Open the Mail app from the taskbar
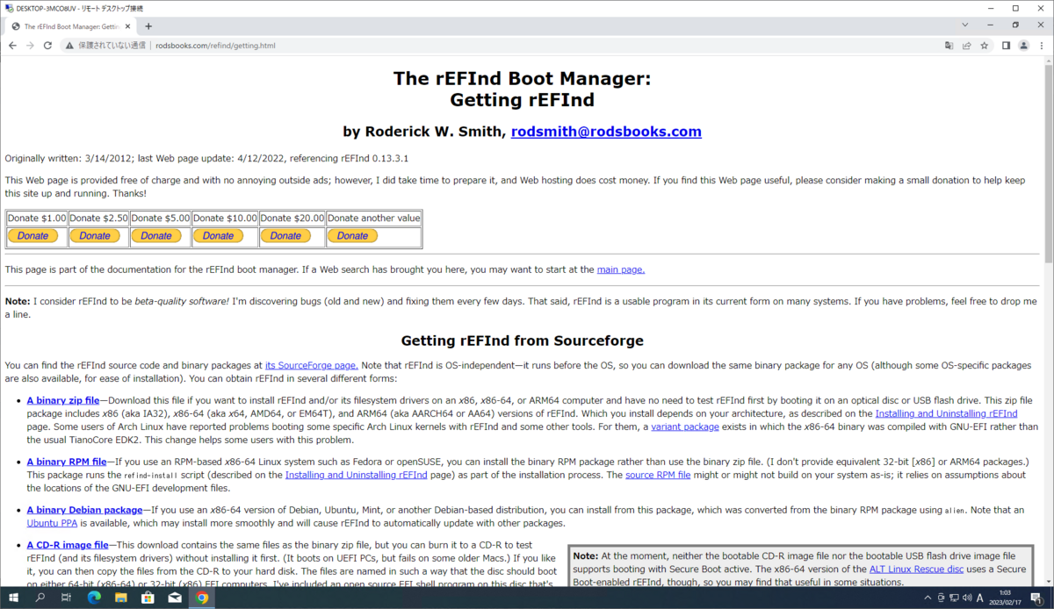Screen dimensions: 1054x609 tap(175, 598)
